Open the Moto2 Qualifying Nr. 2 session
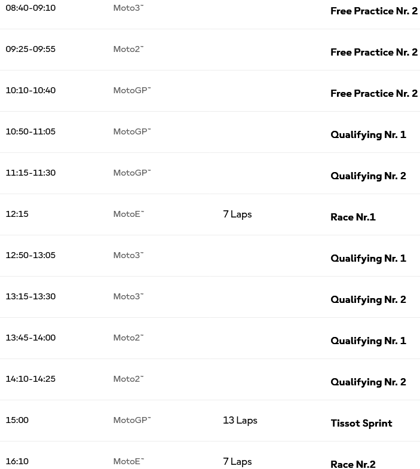This screenshot has height=469, width=420. point(368,382)
